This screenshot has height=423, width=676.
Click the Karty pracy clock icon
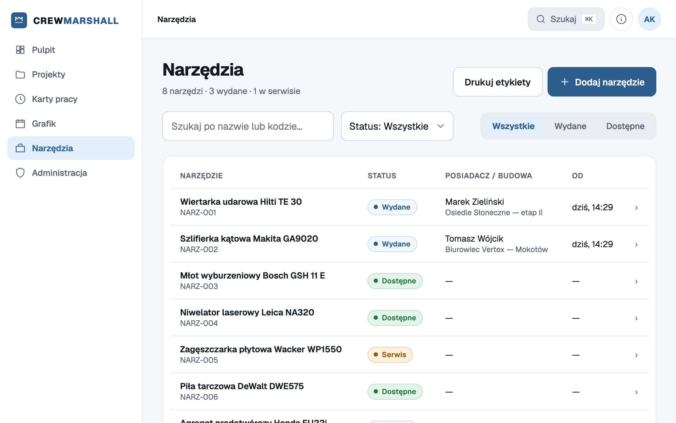[x=20, y=99]
